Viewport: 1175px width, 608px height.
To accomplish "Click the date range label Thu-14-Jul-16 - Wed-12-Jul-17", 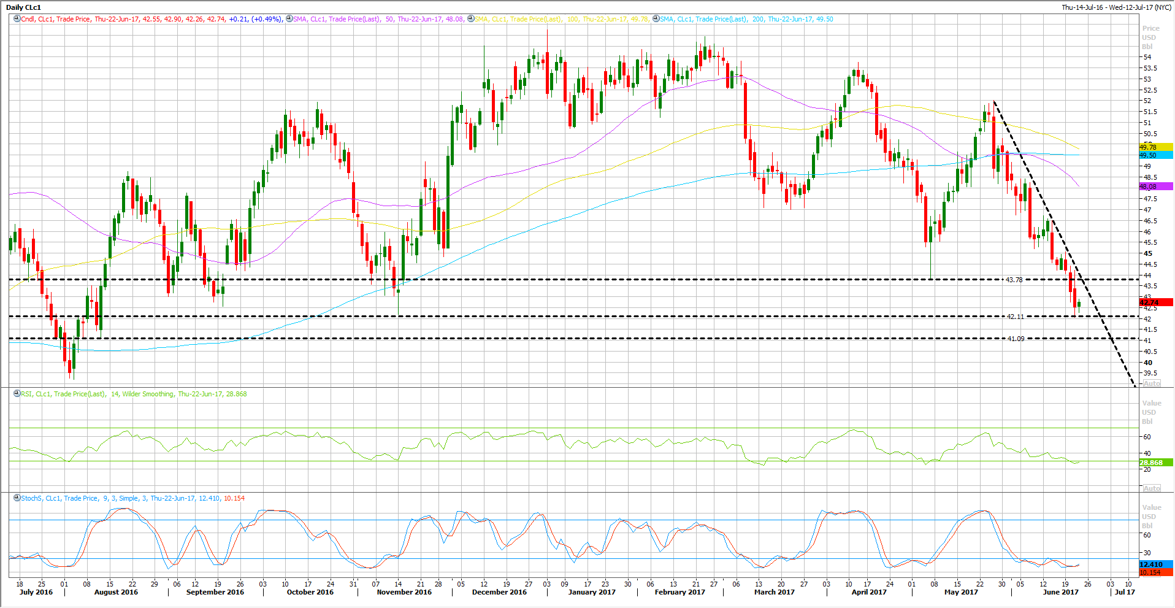I will (1116, 7).
